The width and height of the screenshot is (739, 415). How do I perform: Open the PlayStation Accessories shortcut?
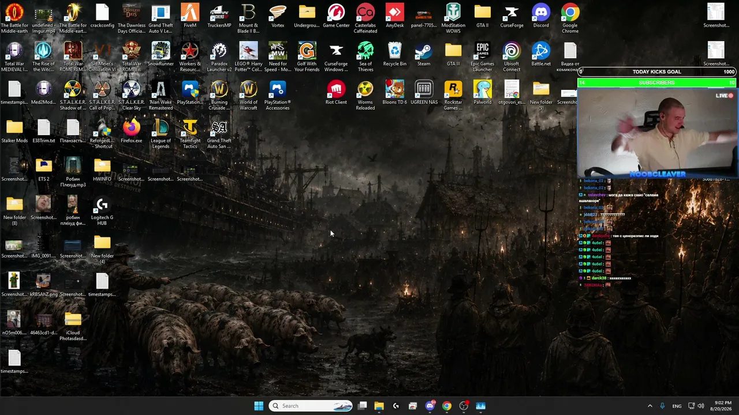(x=278, y=96)
